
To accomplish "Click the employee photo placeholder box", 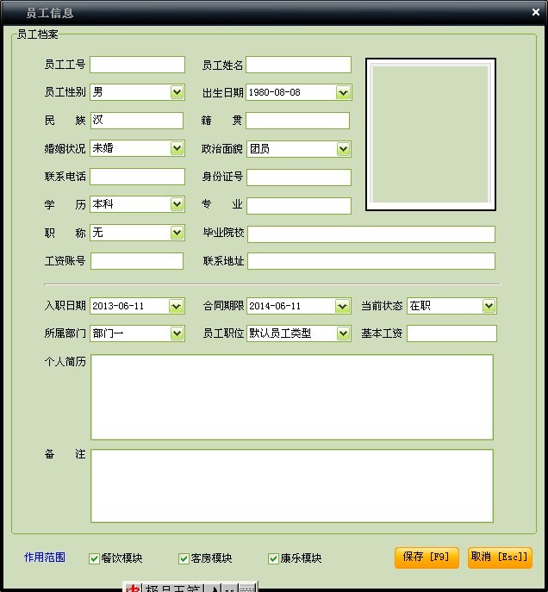I will 431,134.
